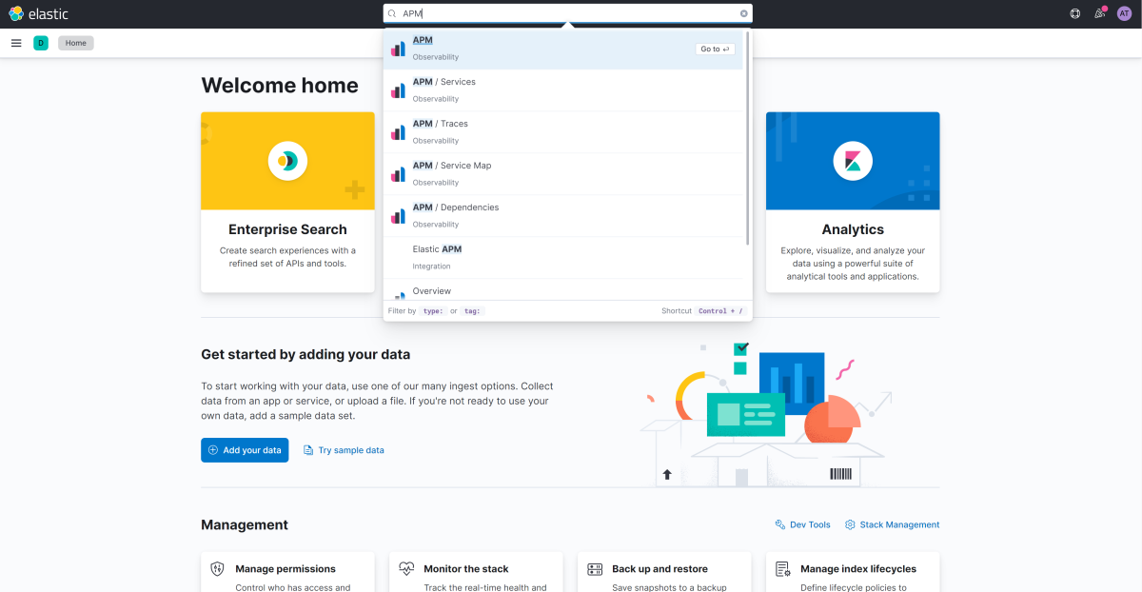Click the Home breadcrumb
The height and width of the screenshot is (592, 1142).
pyautogui.click(x=76, y=43)
